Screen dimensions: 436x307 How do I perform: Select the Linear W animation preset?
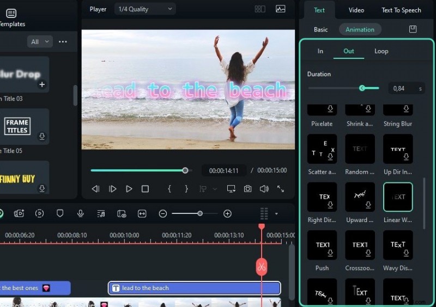[398, 197]
